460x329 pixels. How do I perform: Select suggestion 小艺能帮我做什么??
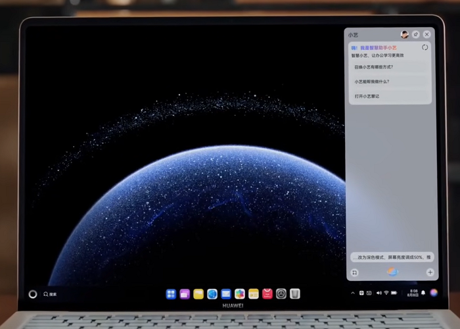tap(390, 82)
